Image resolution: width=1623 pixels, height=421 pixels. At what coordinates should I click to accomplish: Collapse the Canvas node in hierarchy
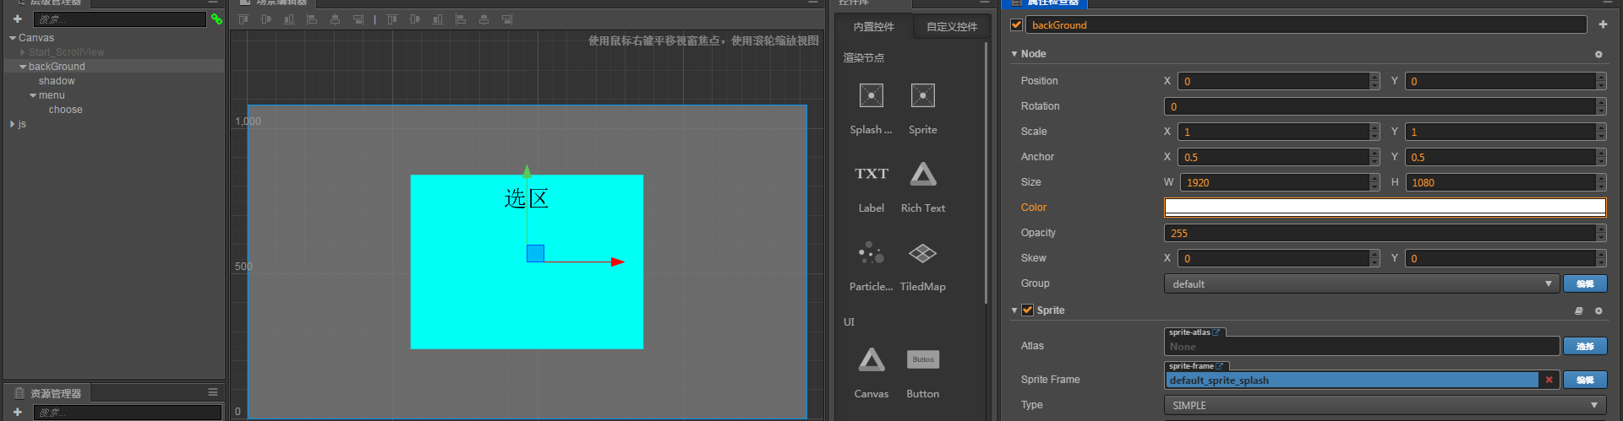[x=13, y=38]
